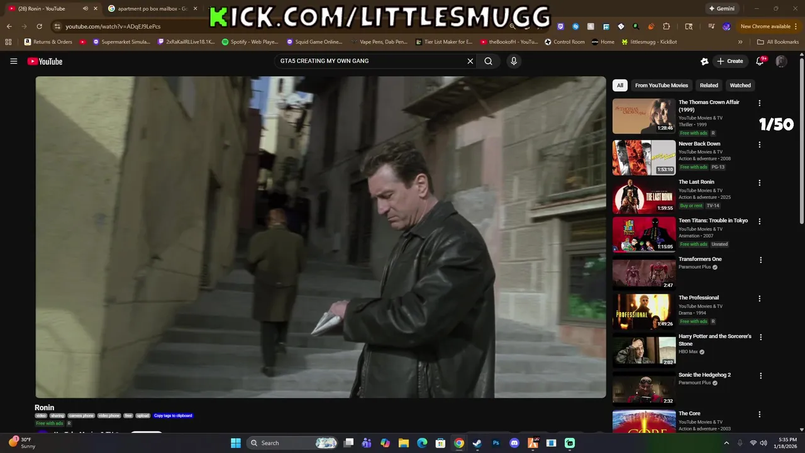Open more options for The Professional
This screenshot has height=453, width=805.
click(760, 299)
